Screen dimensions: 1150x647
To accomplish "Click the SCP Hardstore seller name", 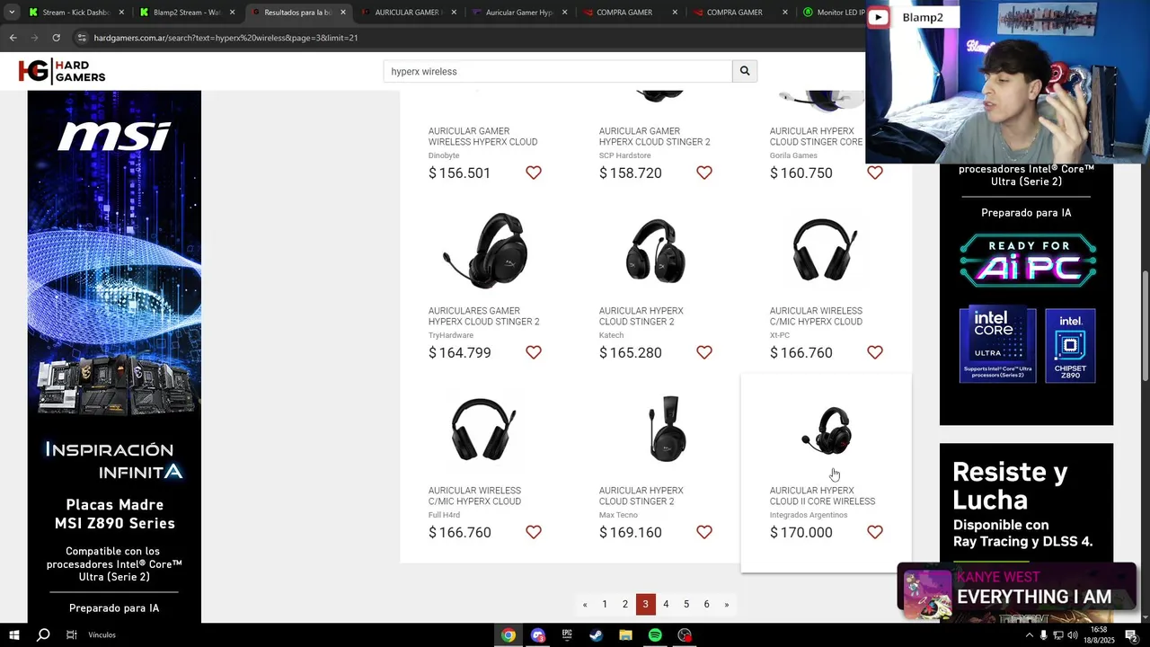I will point(625,155).
